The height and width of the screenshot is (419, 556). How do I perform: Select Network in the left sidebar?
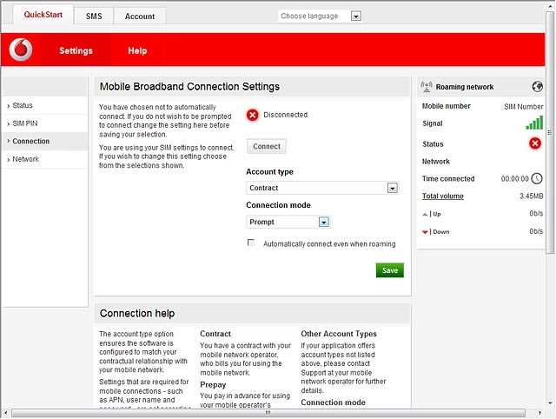pyautogui.click(x=44, y=159)
